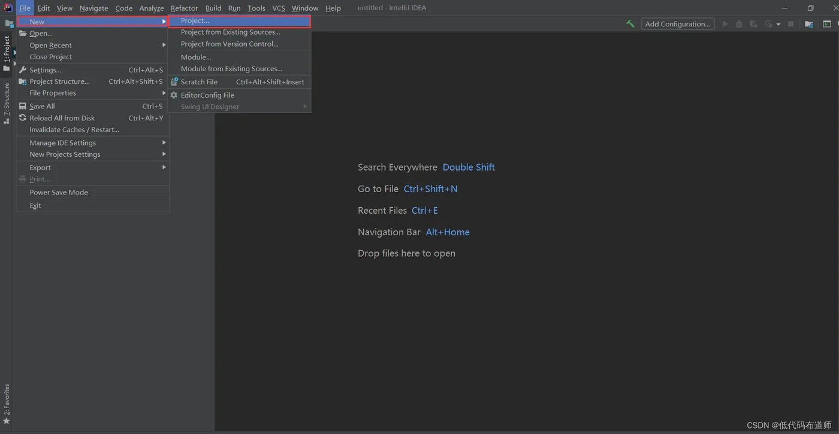This screenshot has height=434, width=839.
Task: Click the Add Configuration... button
Action: click(677, 24)
